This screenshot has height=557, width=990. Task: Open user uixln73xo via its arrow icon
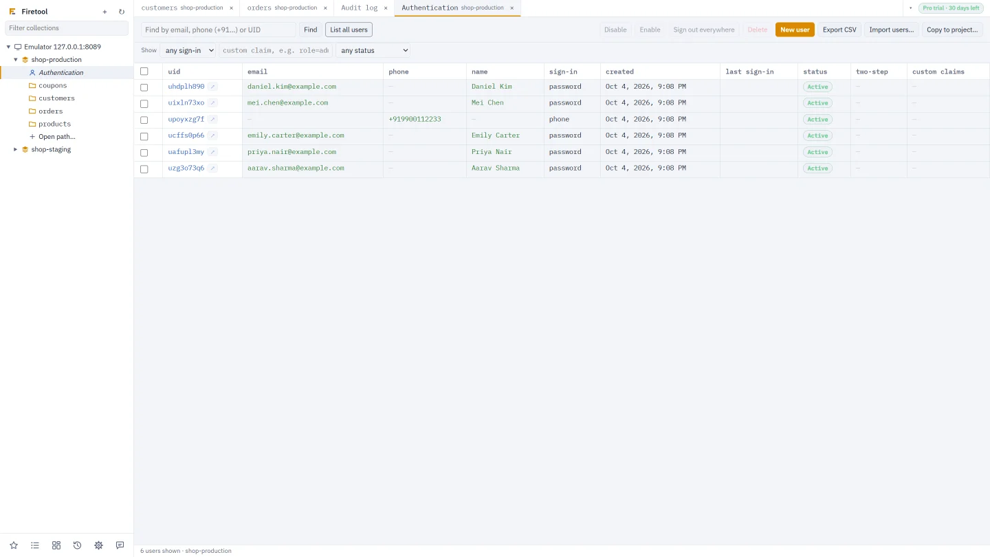coord(213,103)
